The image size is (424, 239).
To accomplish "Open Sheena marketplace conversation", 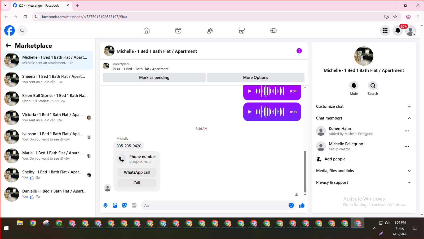I will tap(48, 79).
